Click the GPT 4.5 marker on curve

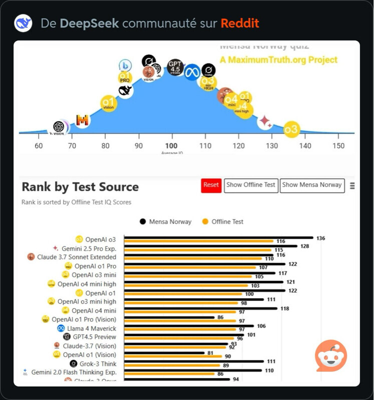[x=175, y=67]
